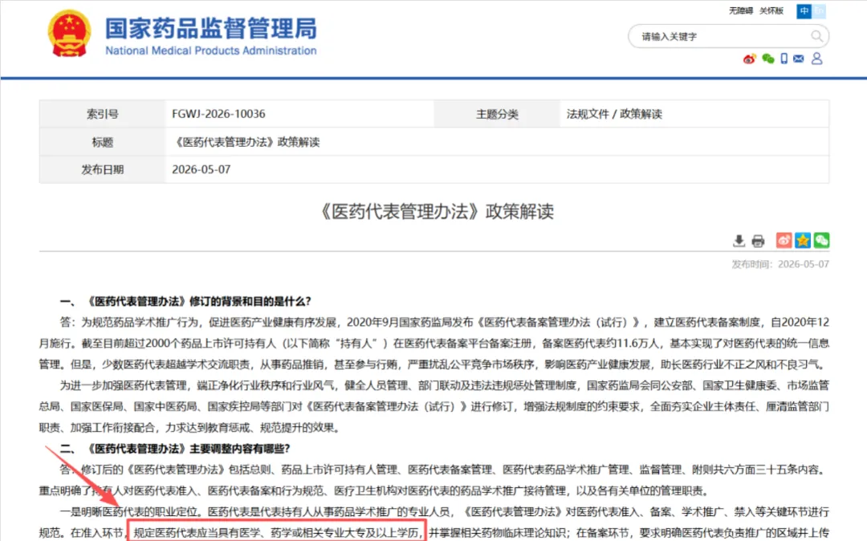Click the 主题分类 label cell
The width and height of the screenshot is (867, 541).
pyautogui.click(x=497, y=114)
